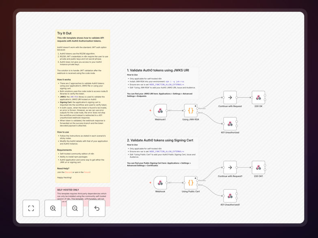
Task: Click the 'How it works' subheading
Action: coord(64,80)
